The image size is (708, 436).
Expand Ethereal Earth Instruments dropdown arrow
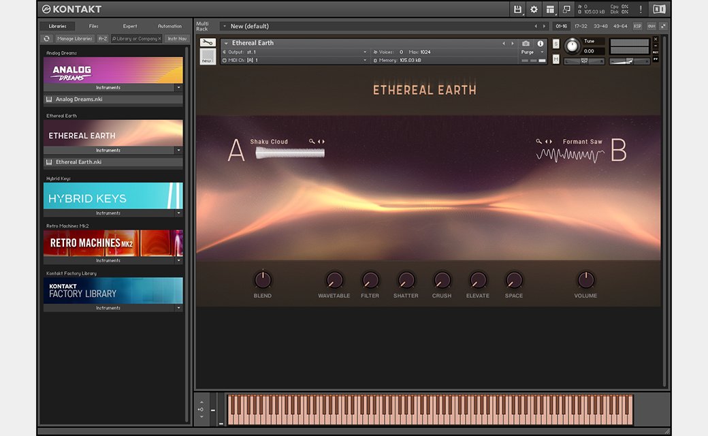point(179,151)
